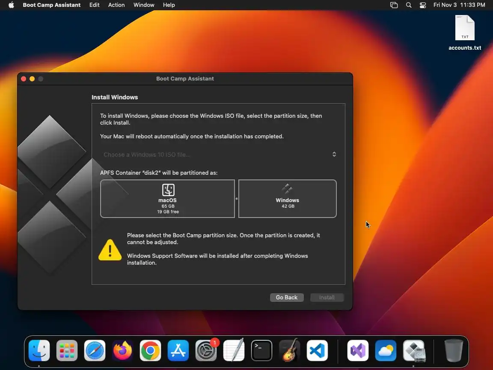Select the accounts.txt file on desktop
Screen dimensions: 493x370
click(x=465, y=33)
